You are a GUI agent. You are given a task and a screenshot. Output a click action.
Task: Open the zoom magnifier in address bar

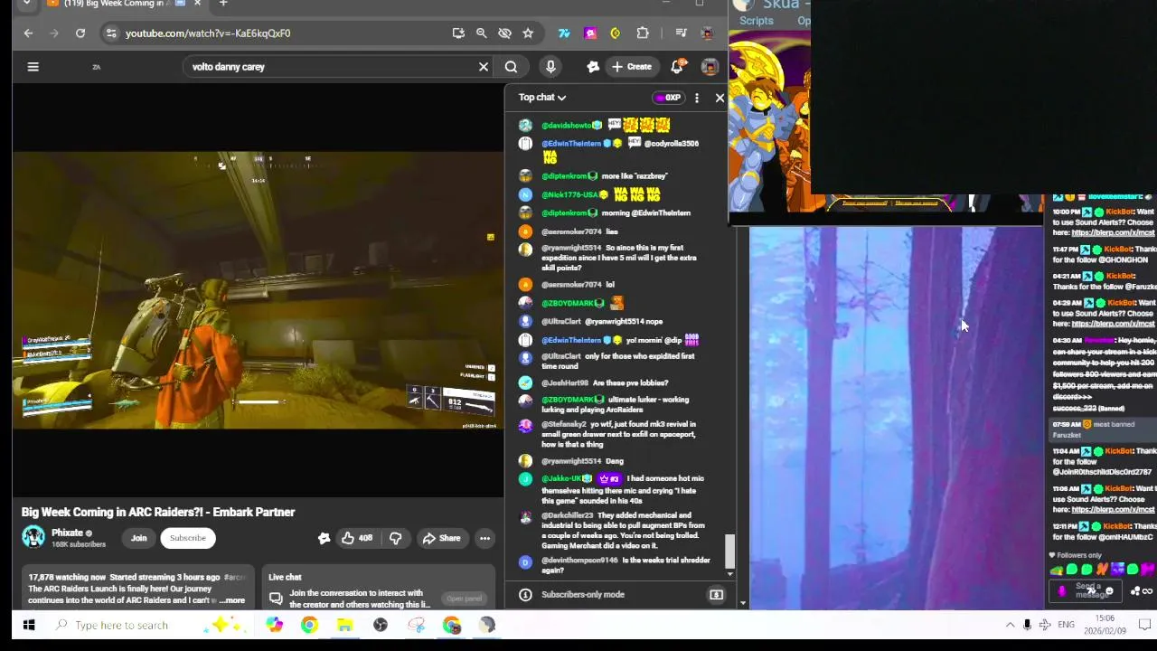(482, 33)
